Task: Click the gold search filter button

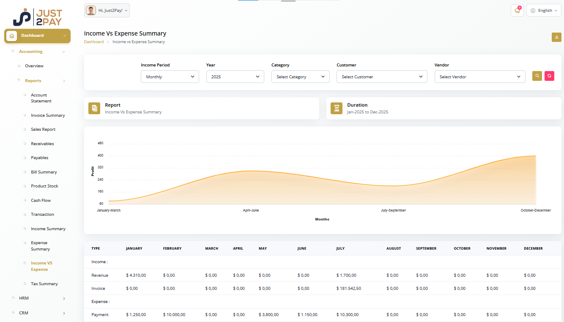Action: coord(537,76)
